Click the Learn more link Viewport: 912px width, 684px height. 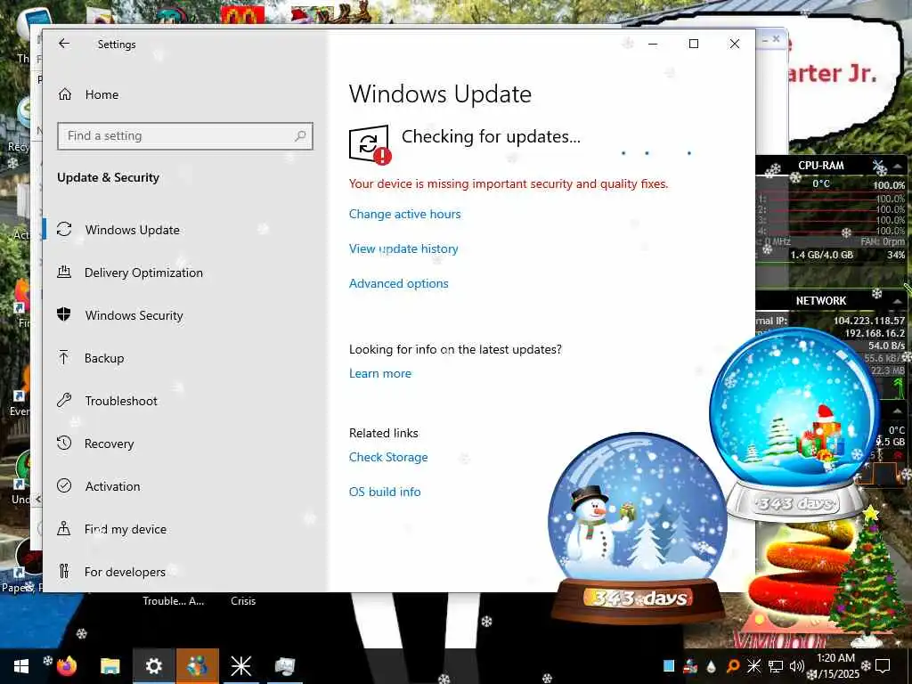tap(379, 373)
